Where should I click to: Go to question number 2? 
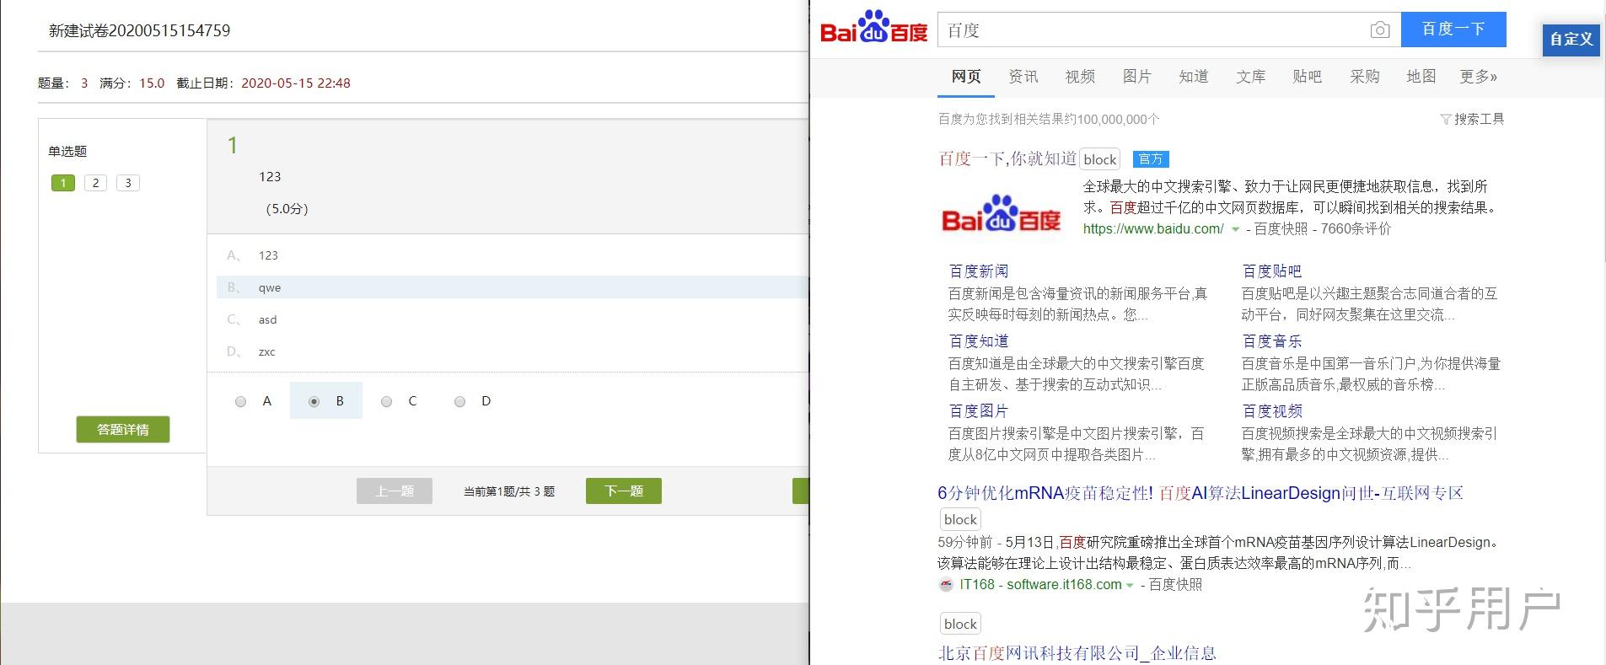tap(95, 183)
